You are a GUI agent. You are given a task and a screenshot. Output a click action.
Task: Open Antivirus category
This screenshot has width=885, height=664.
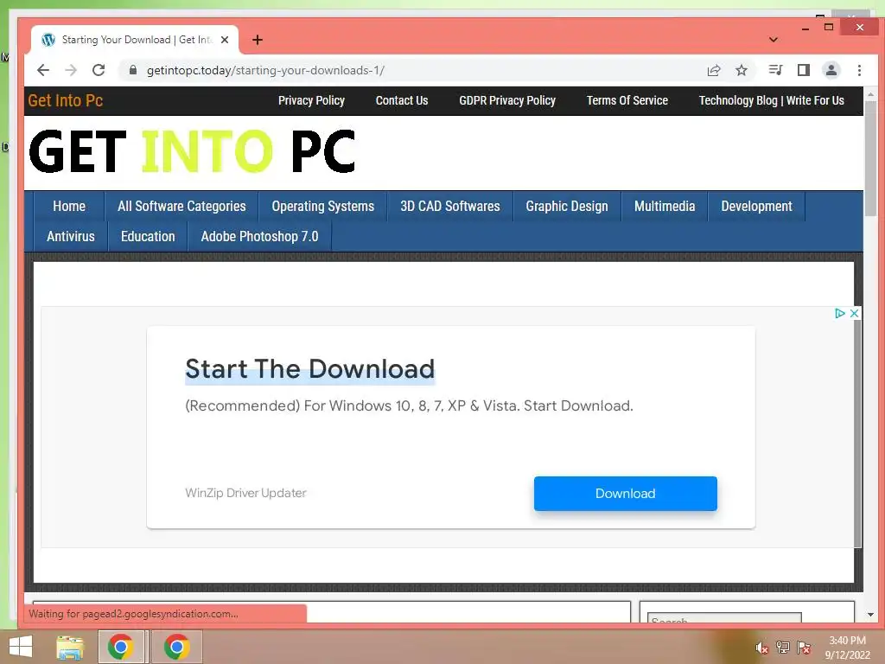[x=71, y=236]
